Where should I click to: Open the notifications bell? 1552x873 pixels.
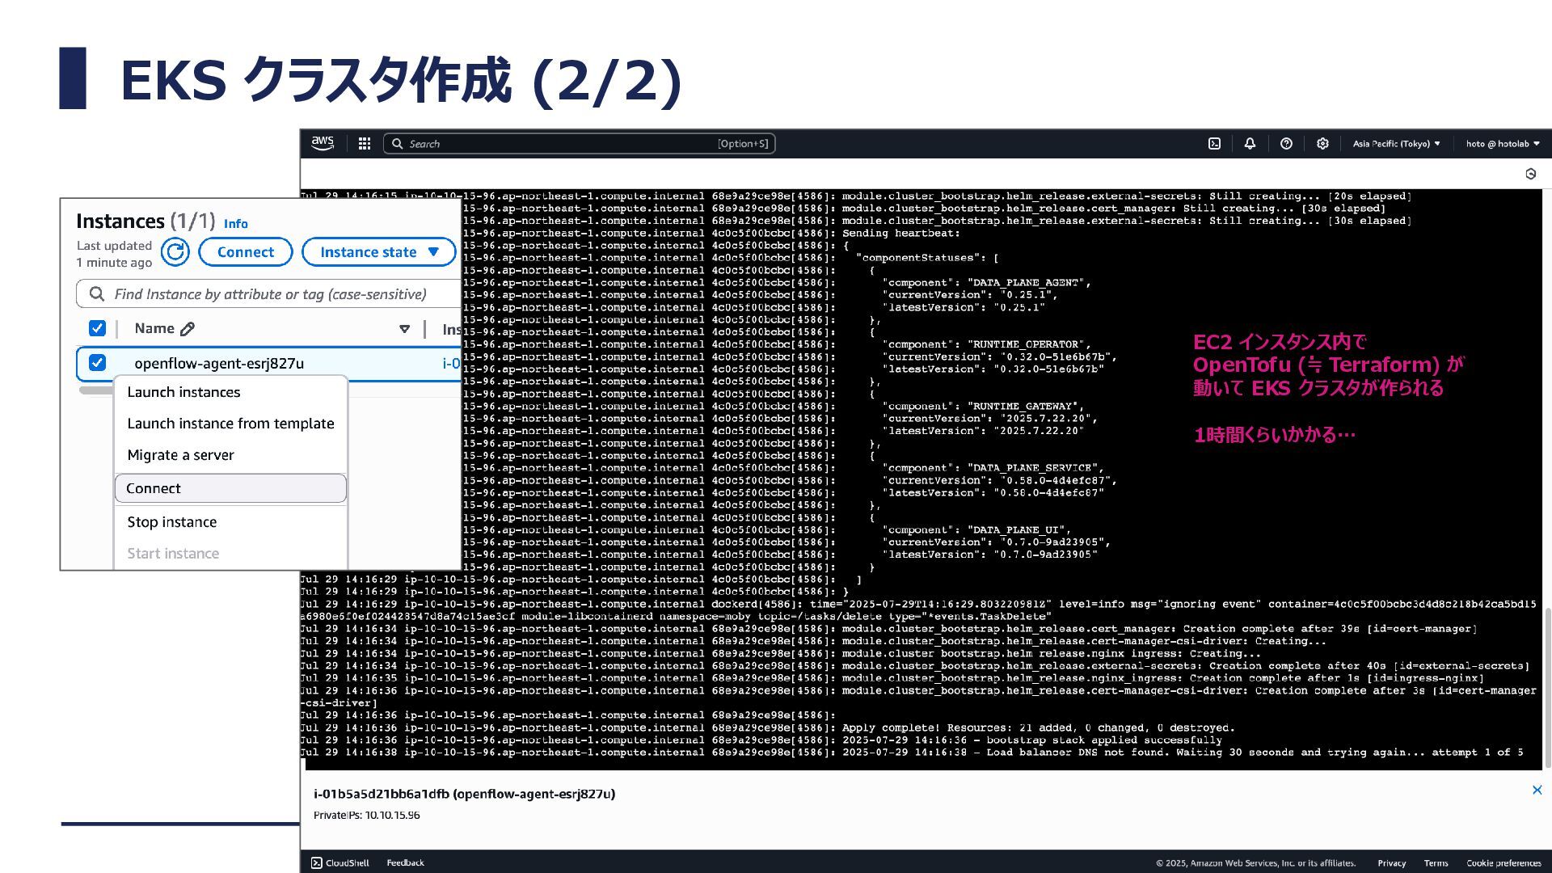click(1250, 143)
